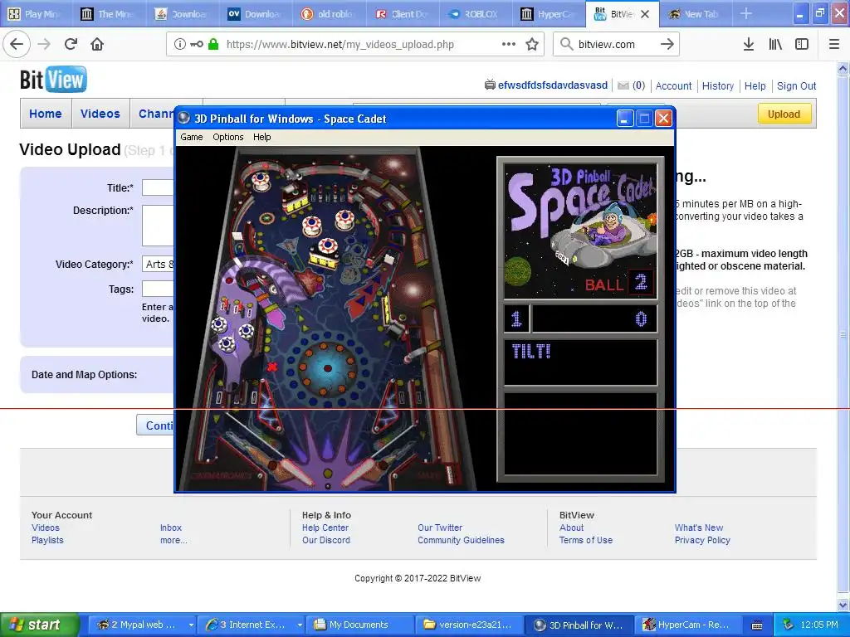Bookmark this page with the star icon
Screen dimensions: 850x637
click(532, 45)
